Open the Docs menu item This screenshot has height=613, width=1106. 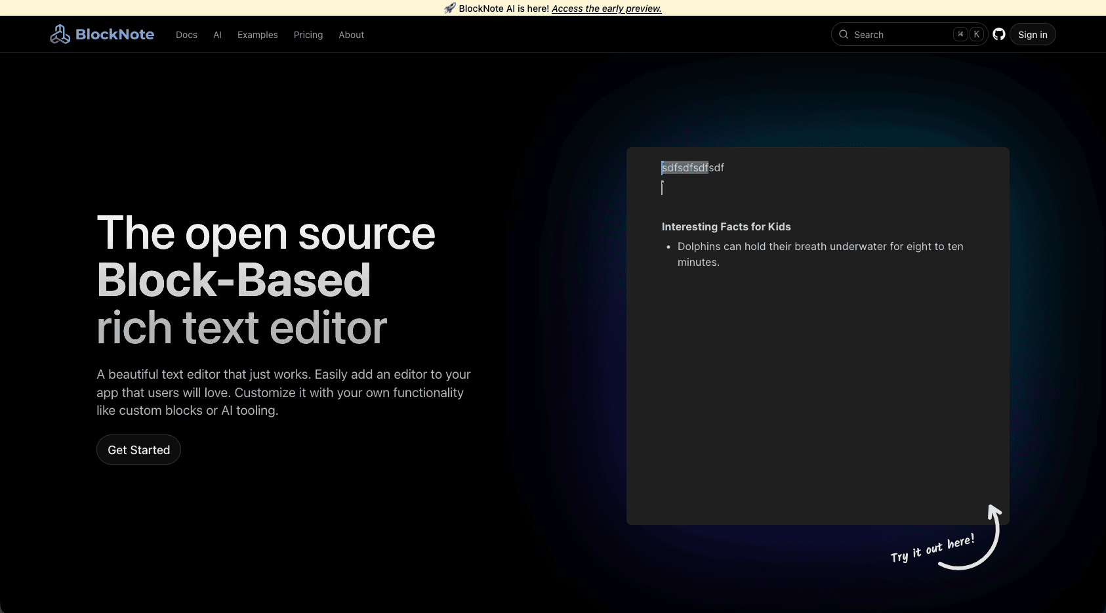pos(186,35)
